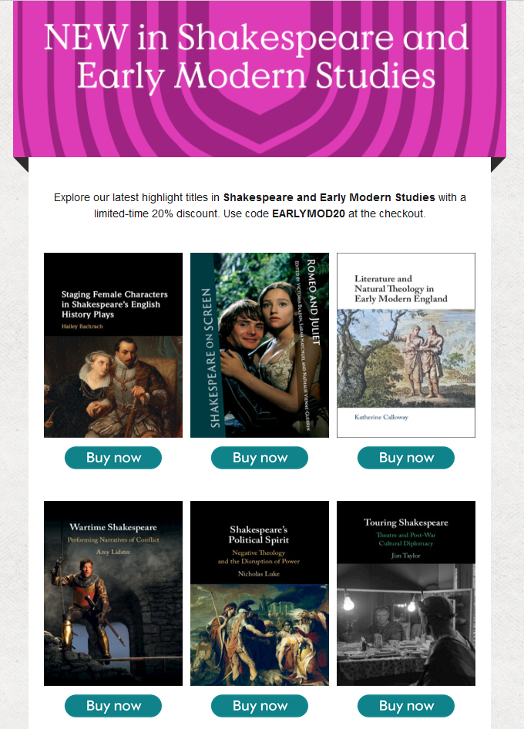Buy now under Romeo and Juliet
This screenshot has width=524, height=729.
pos(260,458)
